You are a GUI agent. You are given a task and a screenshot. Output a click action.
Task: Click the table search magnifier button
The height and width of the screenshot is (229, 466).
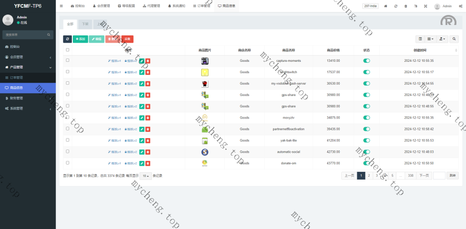pyautogui.click(x=454, y=40)
